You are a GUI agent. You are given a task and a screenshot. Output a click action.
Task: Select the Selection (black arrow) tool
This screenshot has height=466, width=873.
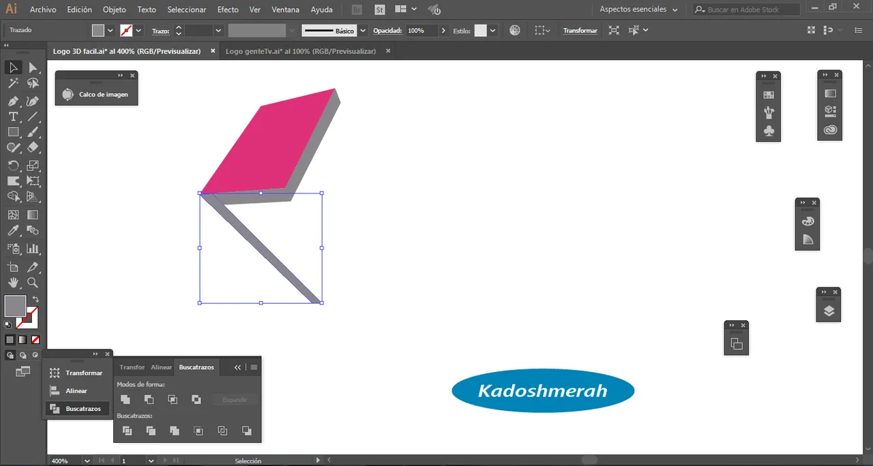(x=13, y=67)
